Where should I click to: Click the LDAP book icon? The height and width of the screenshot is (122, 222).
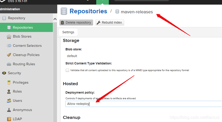[x=9, y=119]
